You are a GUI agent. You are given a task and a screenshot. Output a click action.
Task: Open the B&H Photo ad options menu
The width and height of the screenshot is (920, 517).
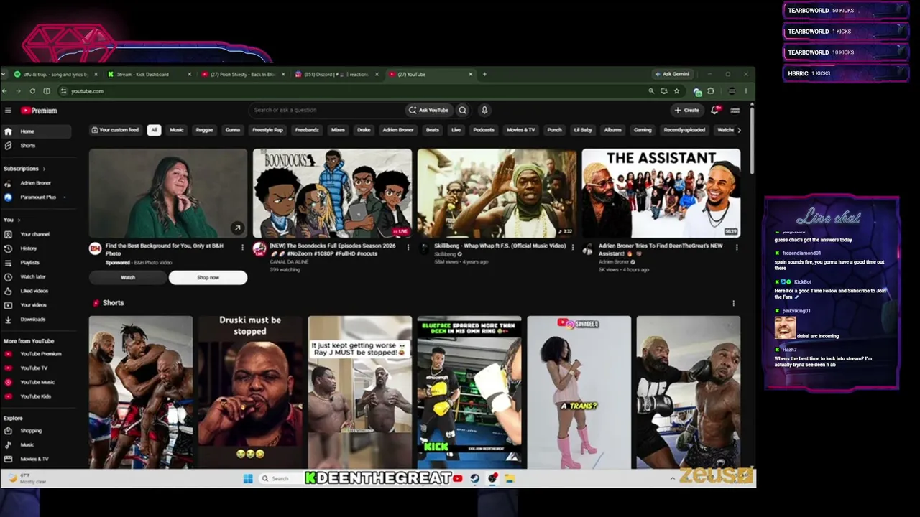tap(244, 247)
